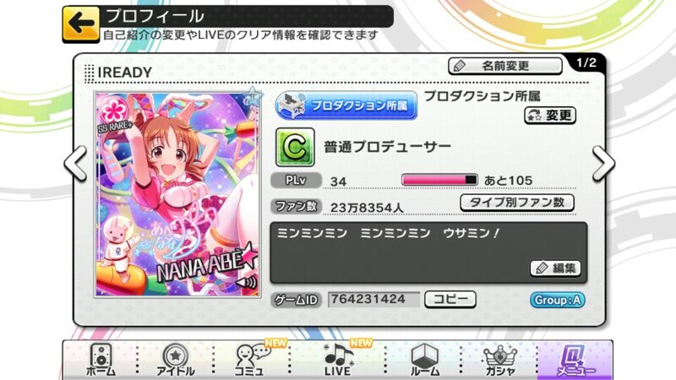
Task: Click the プロダクション所属 blue button
Action: [x=346, y=106]
